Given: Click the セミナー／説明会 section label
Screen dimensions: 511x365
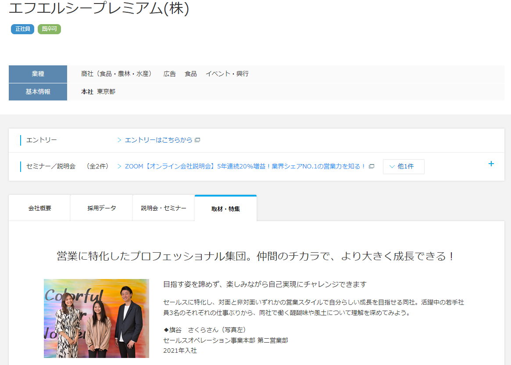Looking at the screenshot, I should [x=51, y=166].
